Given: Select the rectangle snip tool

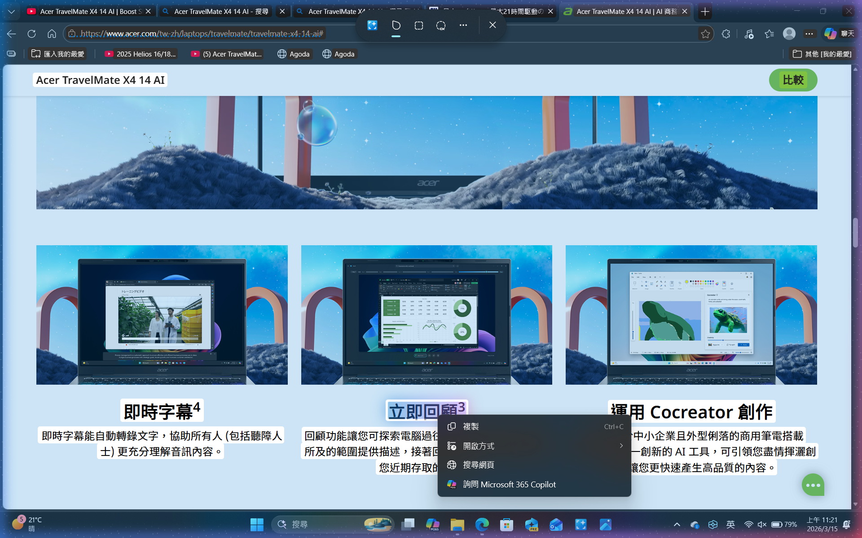Looking at the screenshot, I should 418,26.
